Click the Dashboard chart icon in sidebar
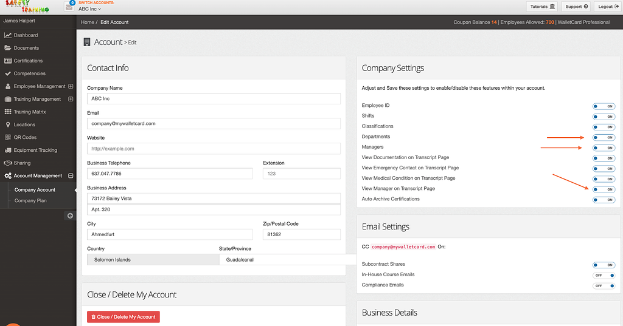This screenshot has width=623, height=326. click(8, 35)
